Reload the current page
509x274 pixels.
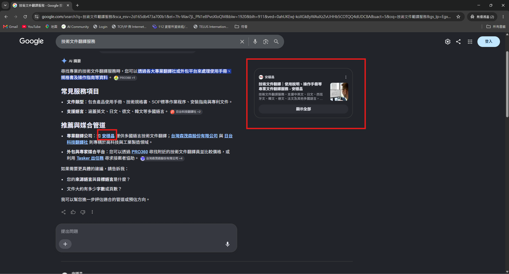pos(25,17)
